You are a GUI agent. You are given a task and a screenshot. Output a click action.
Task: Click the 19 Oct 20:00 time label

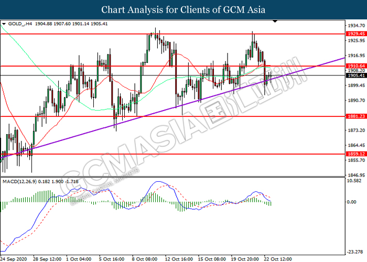point(245,259)
